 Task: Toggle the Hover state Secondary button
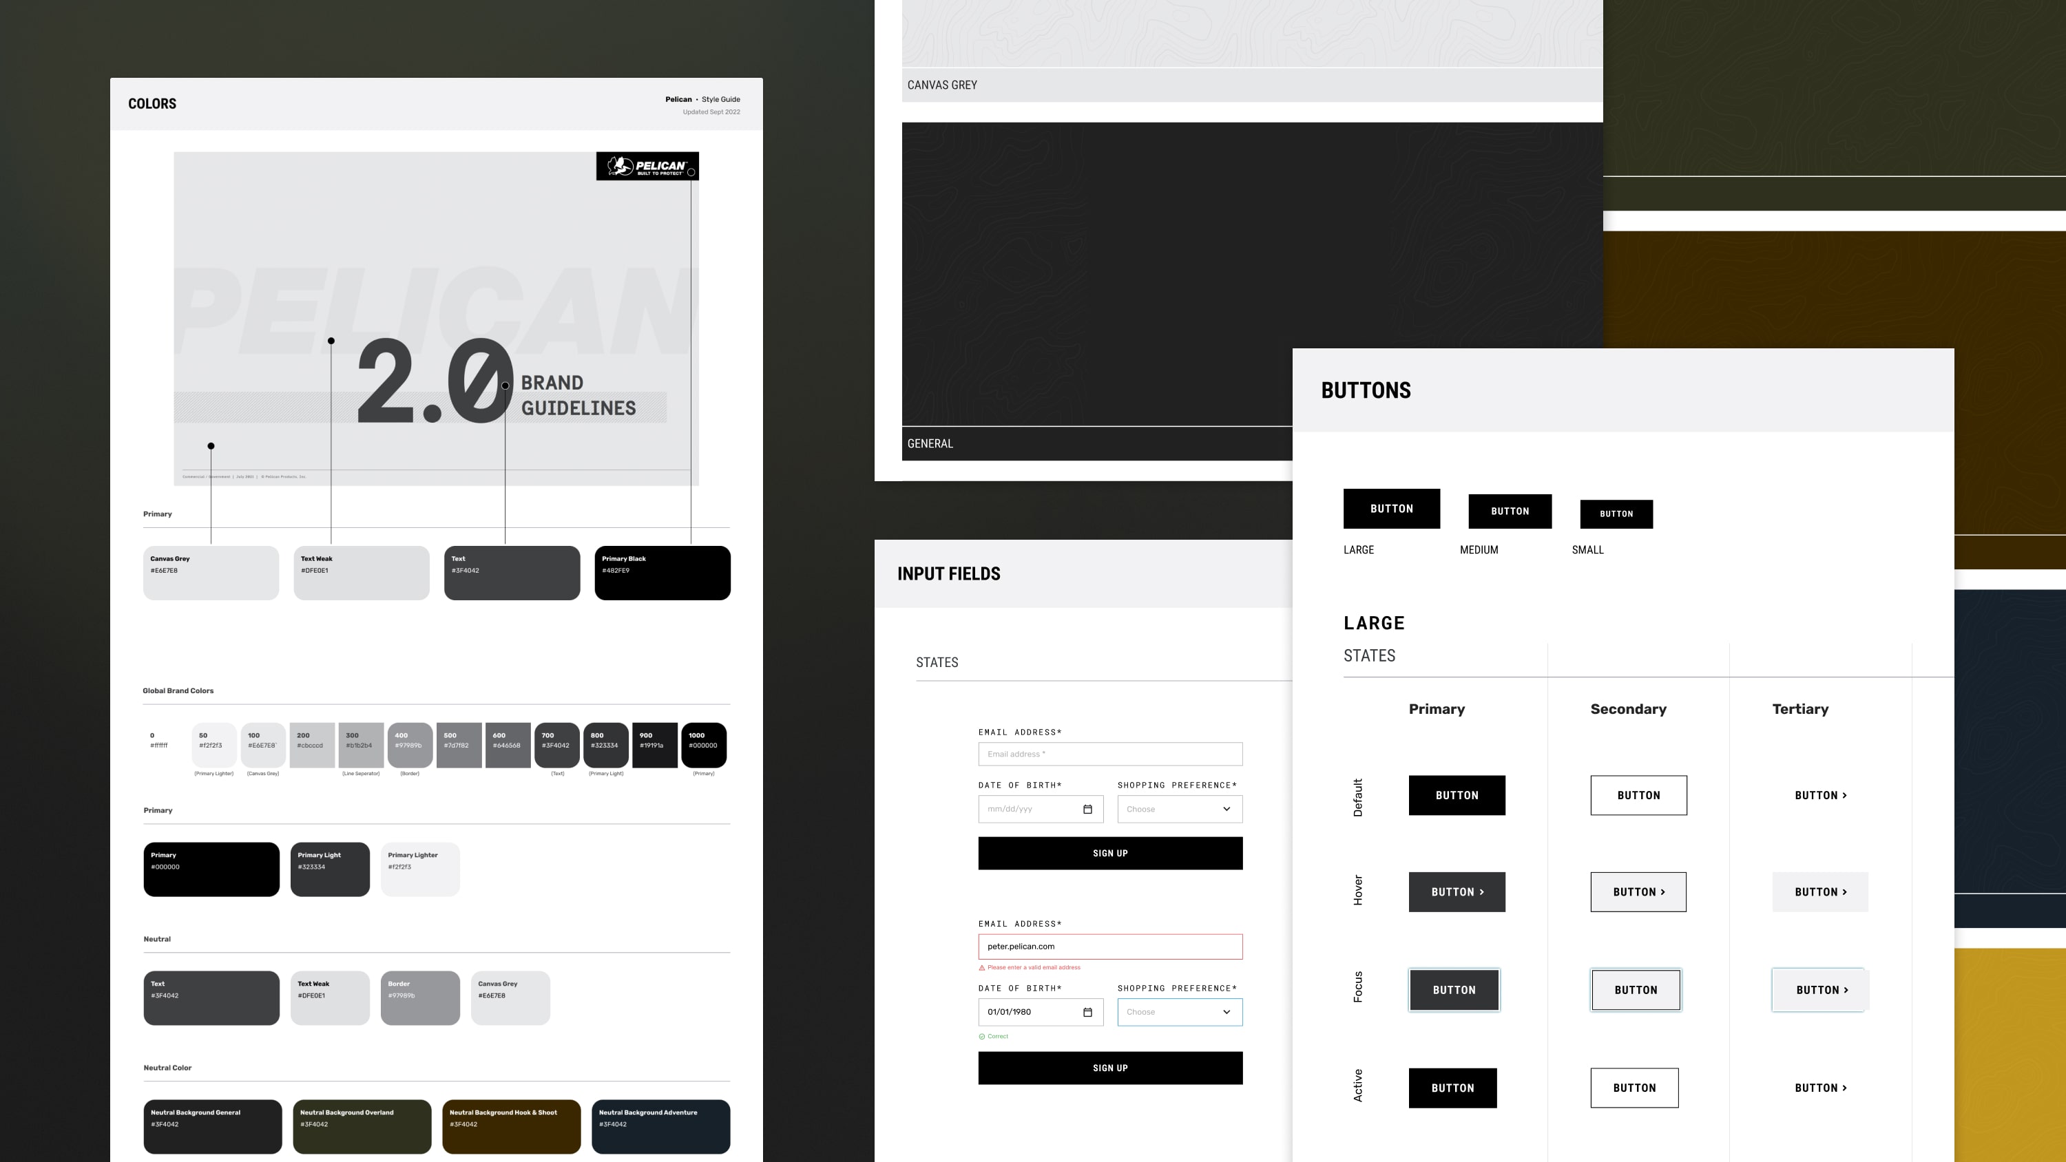tap(1638, 891)
